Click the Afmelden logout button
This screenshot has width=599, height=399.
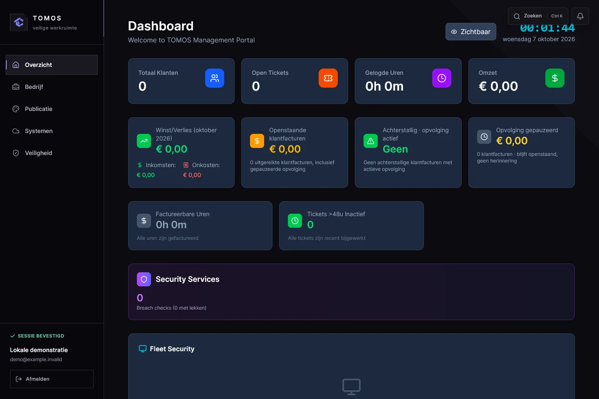click(x=52, y=379)
